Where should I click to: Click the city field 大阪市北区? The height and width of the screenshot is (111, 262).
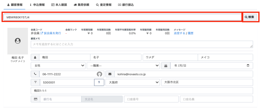(x=207, y=82)
